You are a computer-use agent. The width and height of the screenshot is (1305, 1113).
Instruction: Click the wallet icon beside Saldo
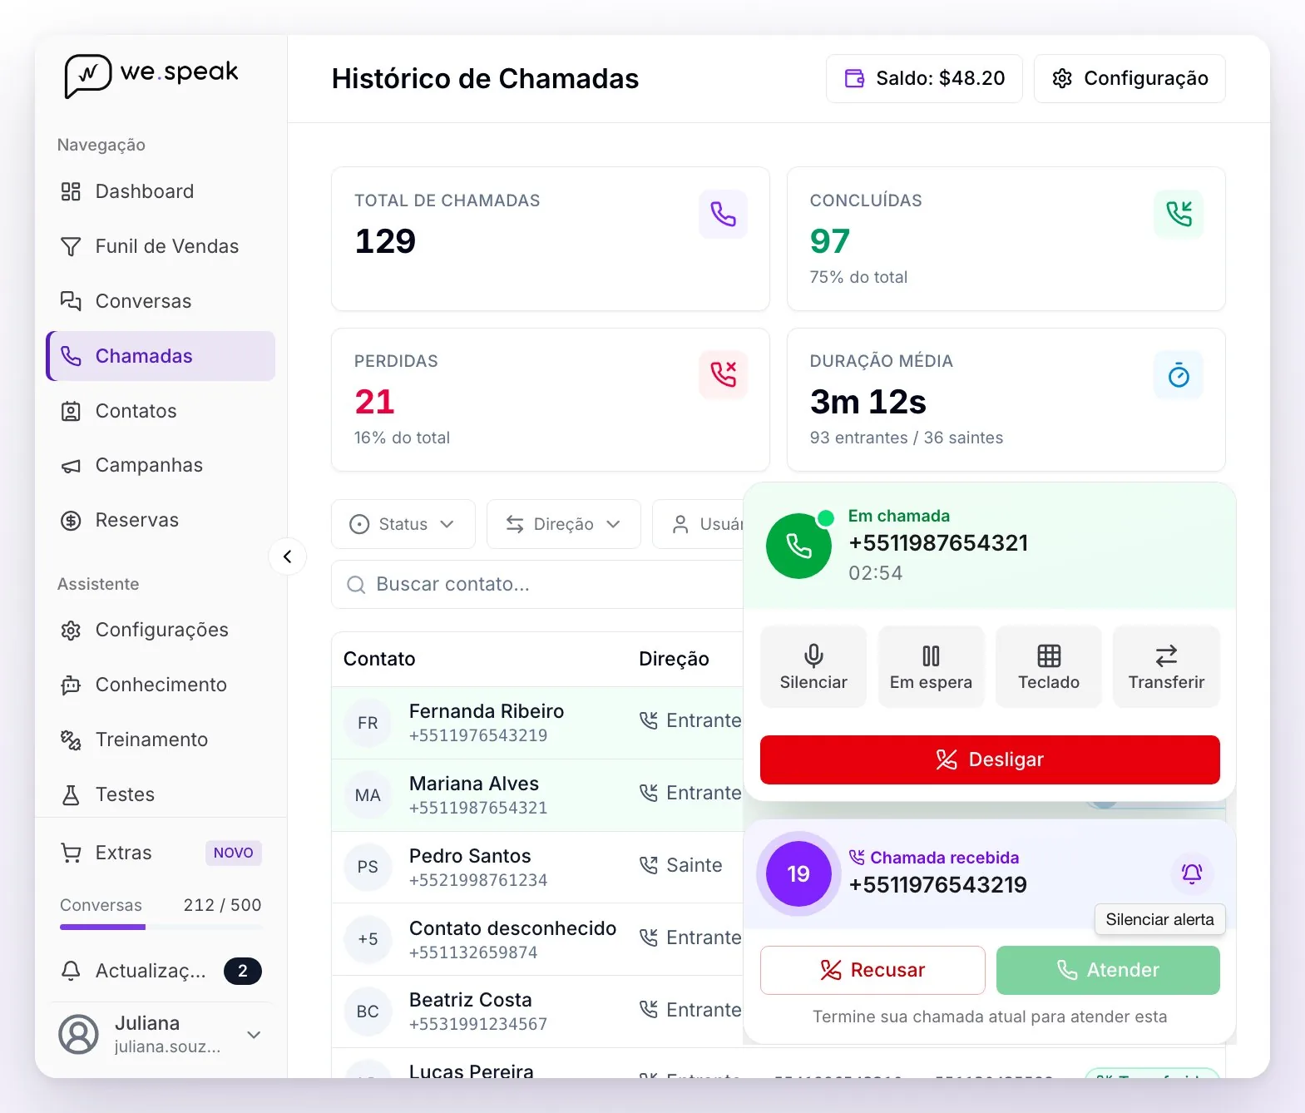(854, 78)
